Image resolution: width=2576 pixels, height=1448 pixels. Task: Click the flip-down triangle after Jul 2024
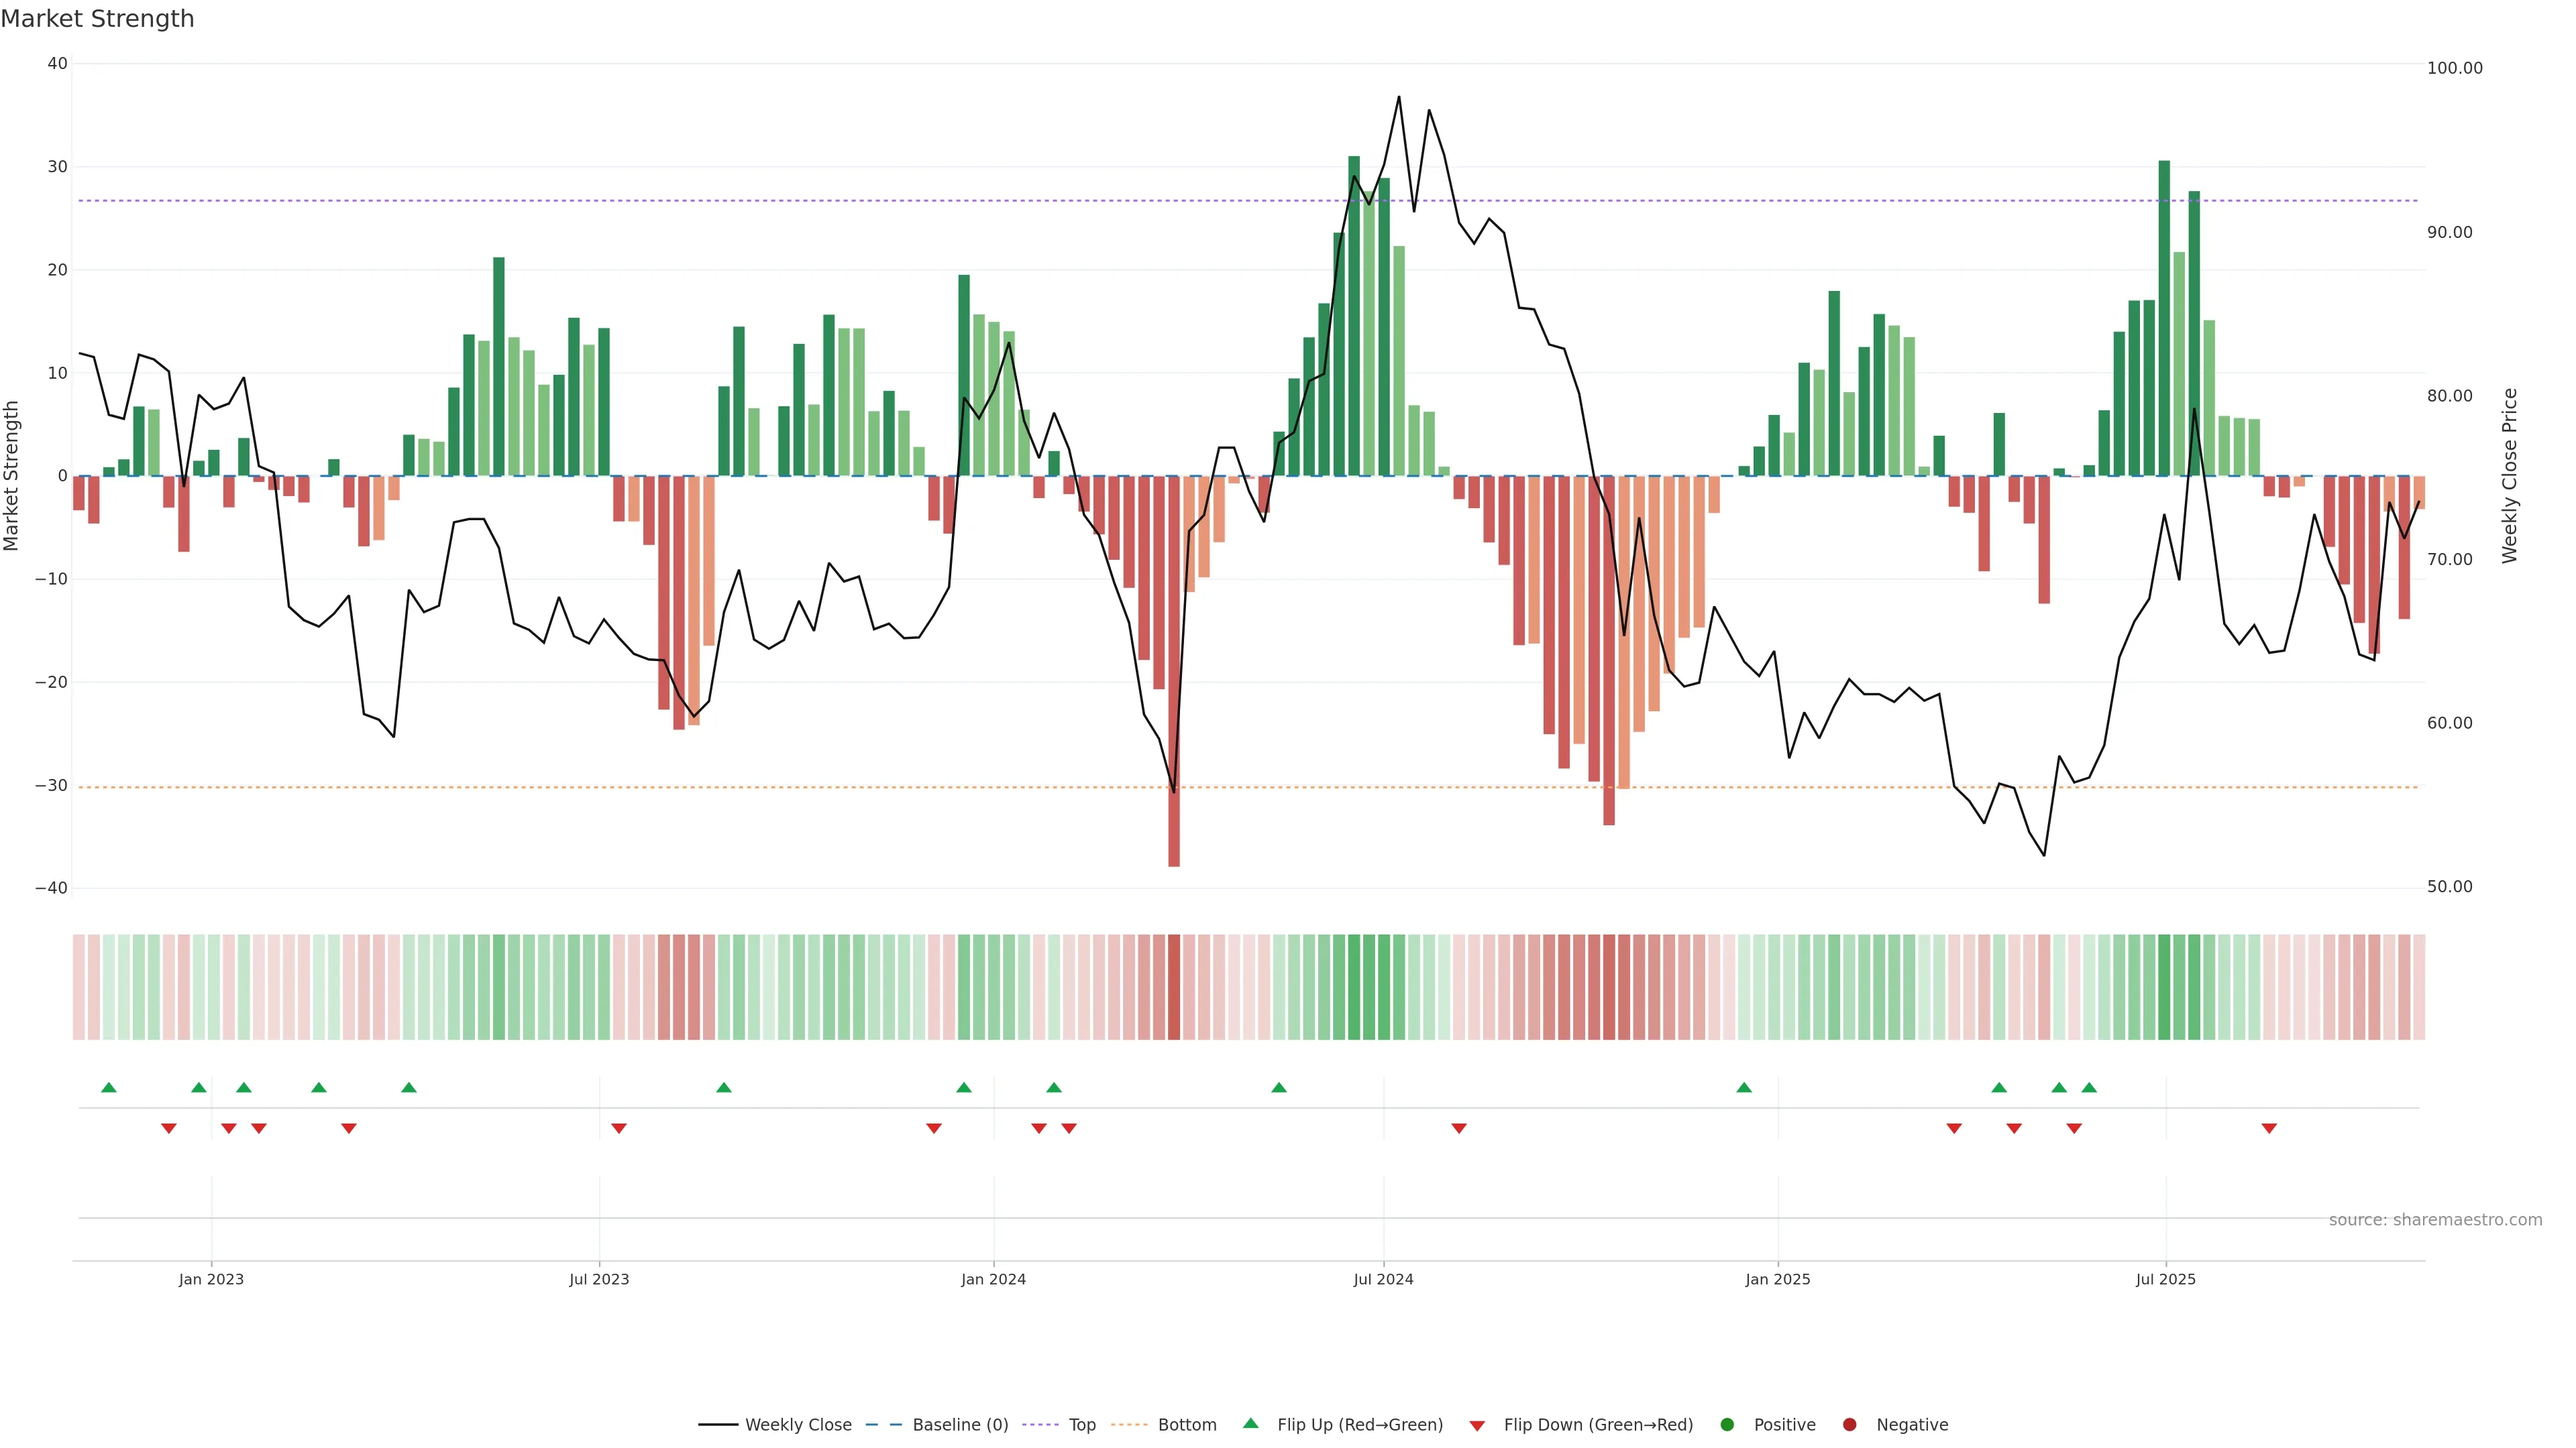pos(1459,1128)
